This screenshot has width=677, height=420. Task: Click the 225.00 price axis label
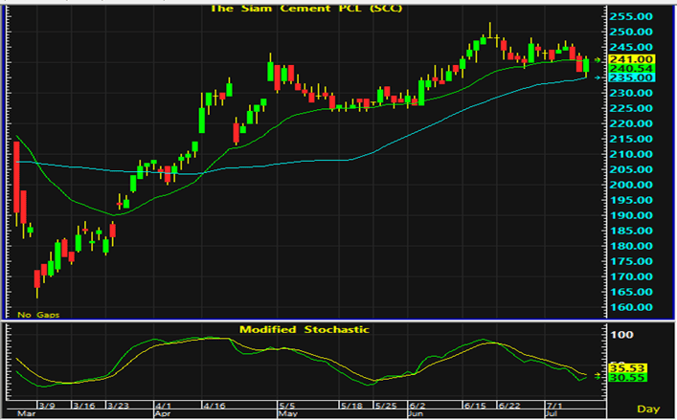[x=631, y=108]
